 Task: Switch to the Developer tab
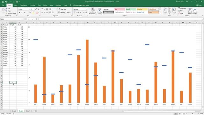[58, 5]
